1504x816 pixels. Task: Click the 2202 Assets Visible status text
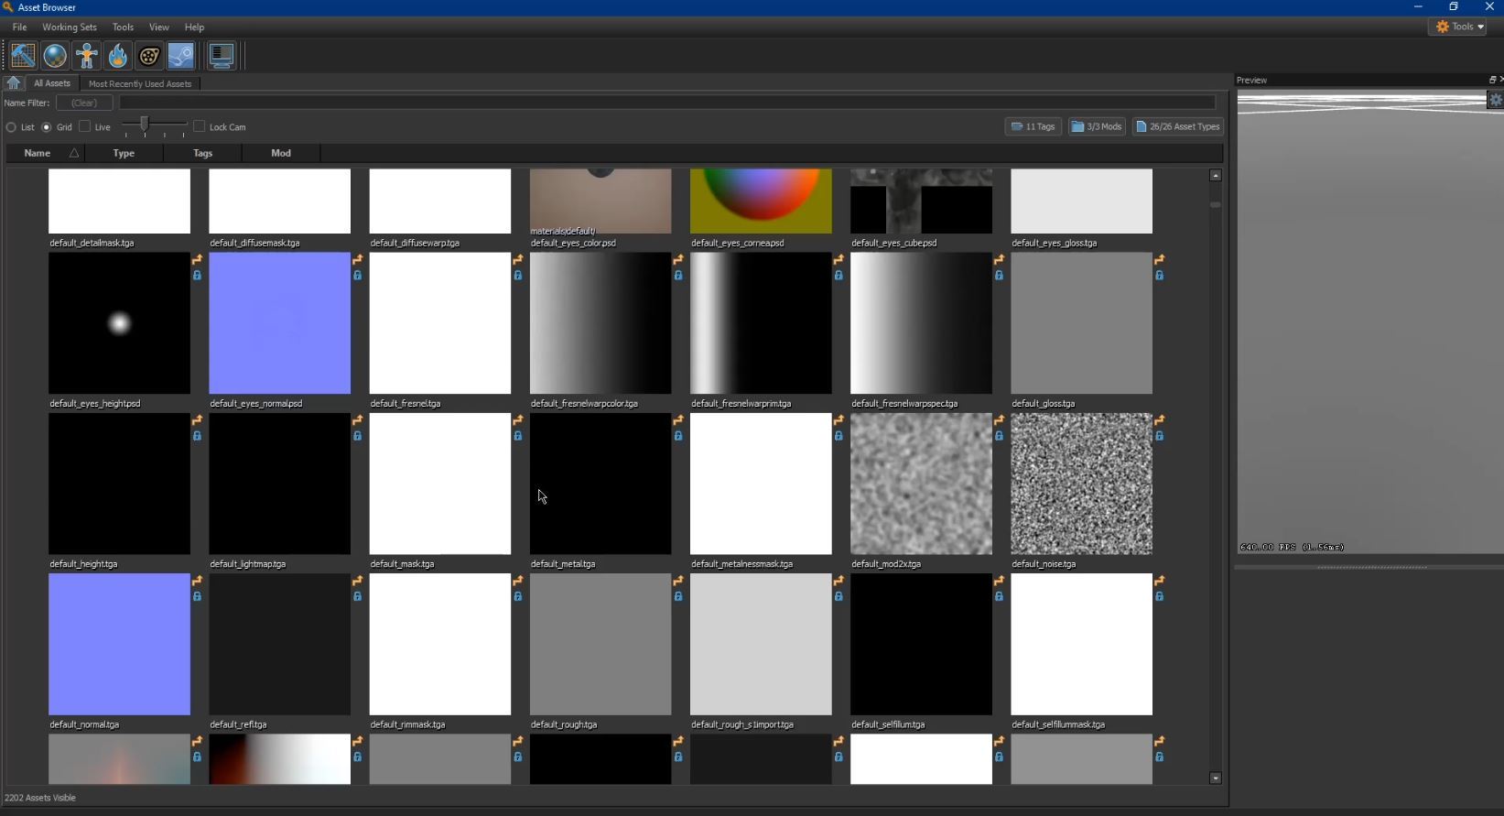click(x=40, y=798)
